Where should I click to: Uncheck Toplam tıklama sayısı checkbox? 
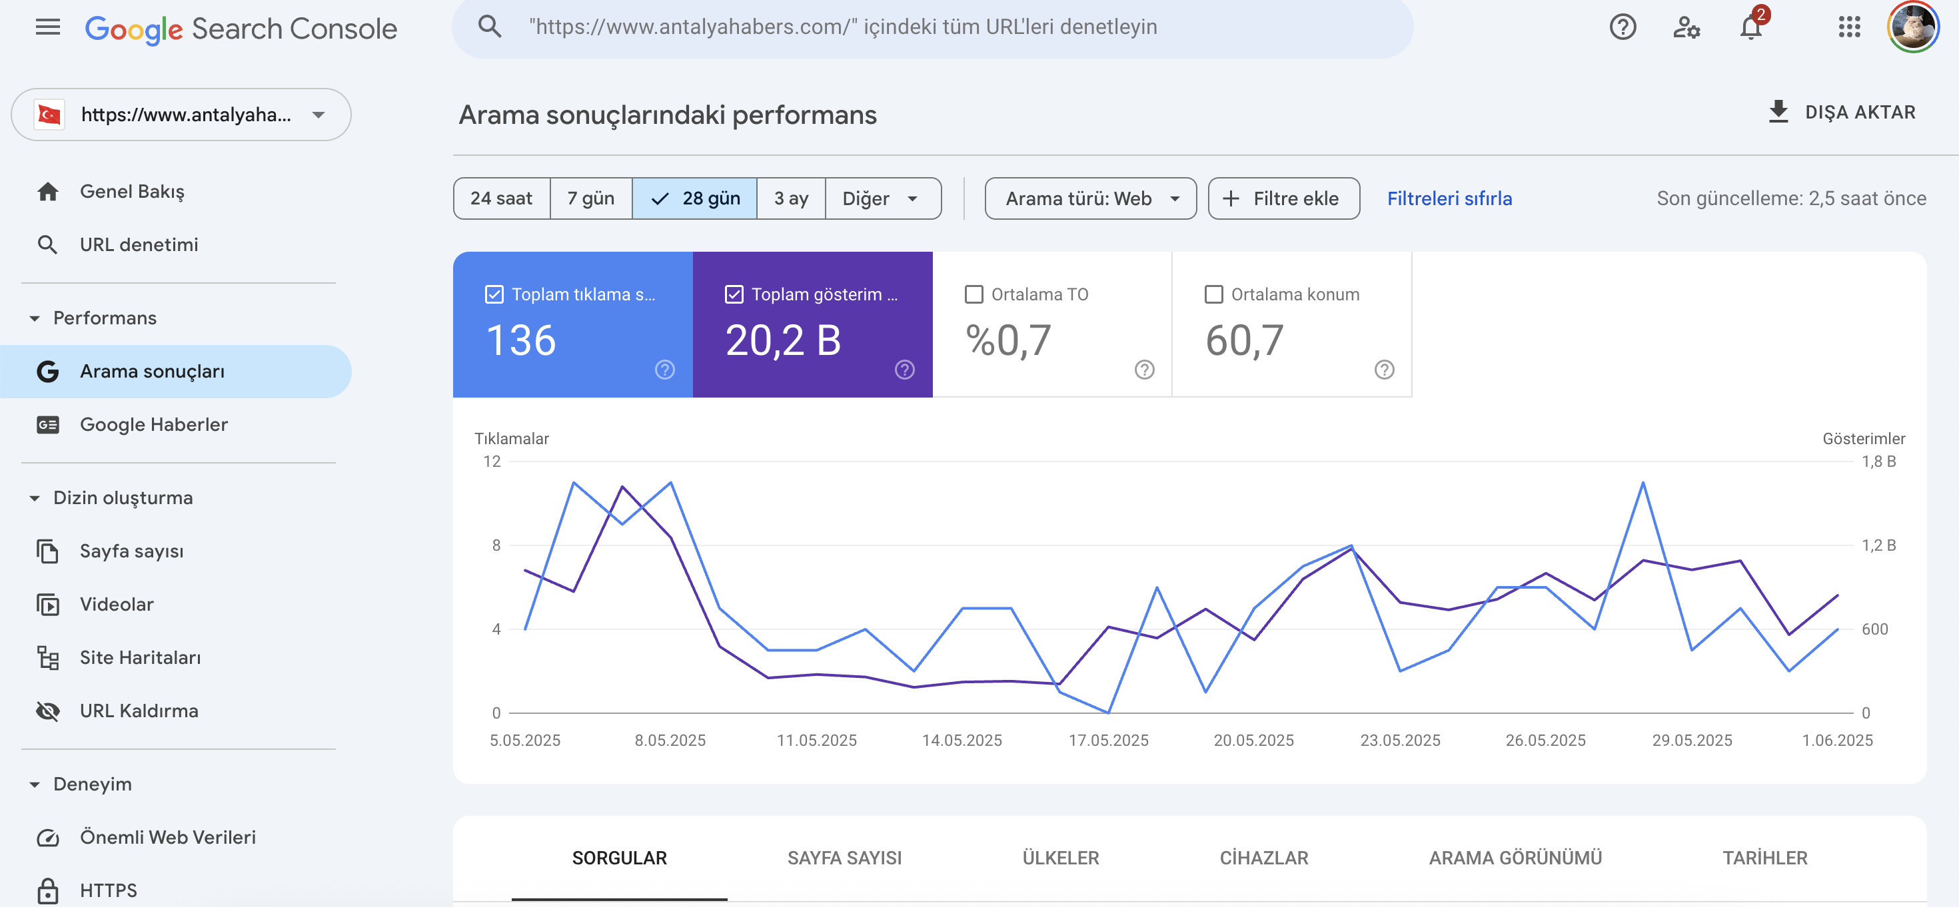pyautogui.click(x=494, y=294)
